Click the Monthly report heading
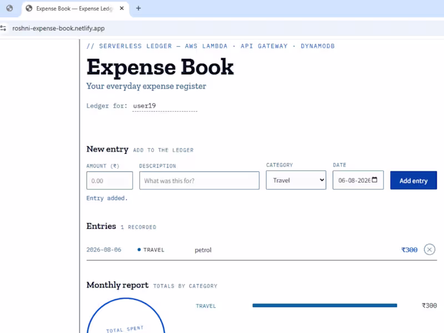 click(x=117, y=285)
